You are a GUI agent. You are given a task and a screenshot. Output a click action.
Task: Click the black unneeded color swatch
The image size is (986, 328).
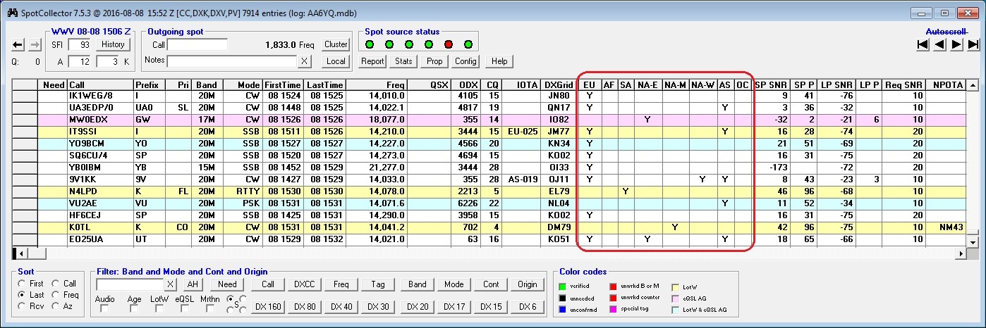tap(562, 298)
